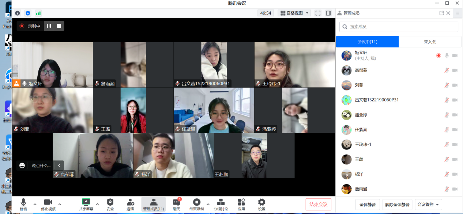
Task: Open 设置 settings gear
Action: click(261, 203)
